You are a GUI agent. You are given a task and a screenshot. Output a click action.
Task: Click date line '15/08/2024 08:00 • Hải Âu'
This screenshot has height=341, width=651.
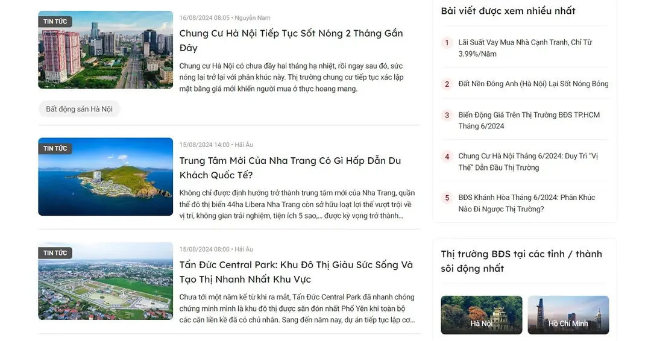pos(216,249)
